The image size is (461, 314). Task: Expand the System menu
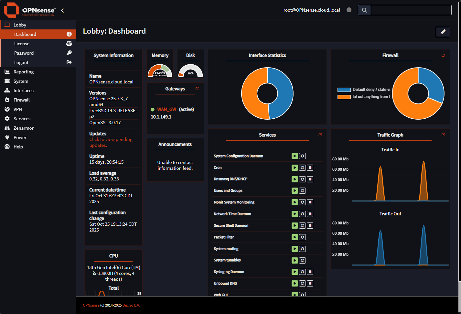click(x=38, y=81)
